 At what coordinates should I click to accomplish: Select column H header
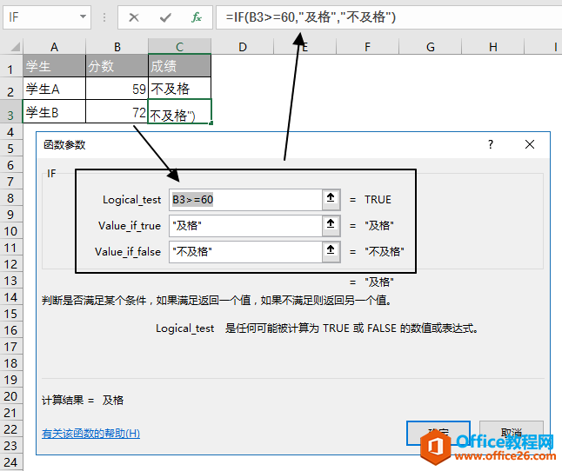[492, 47]
